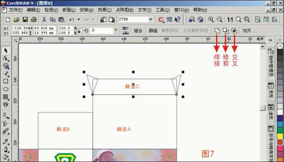Screen dimensions: 284x162
Task: Choose the no-fill X swatch in palette
Action: click(x=280, y=46)
